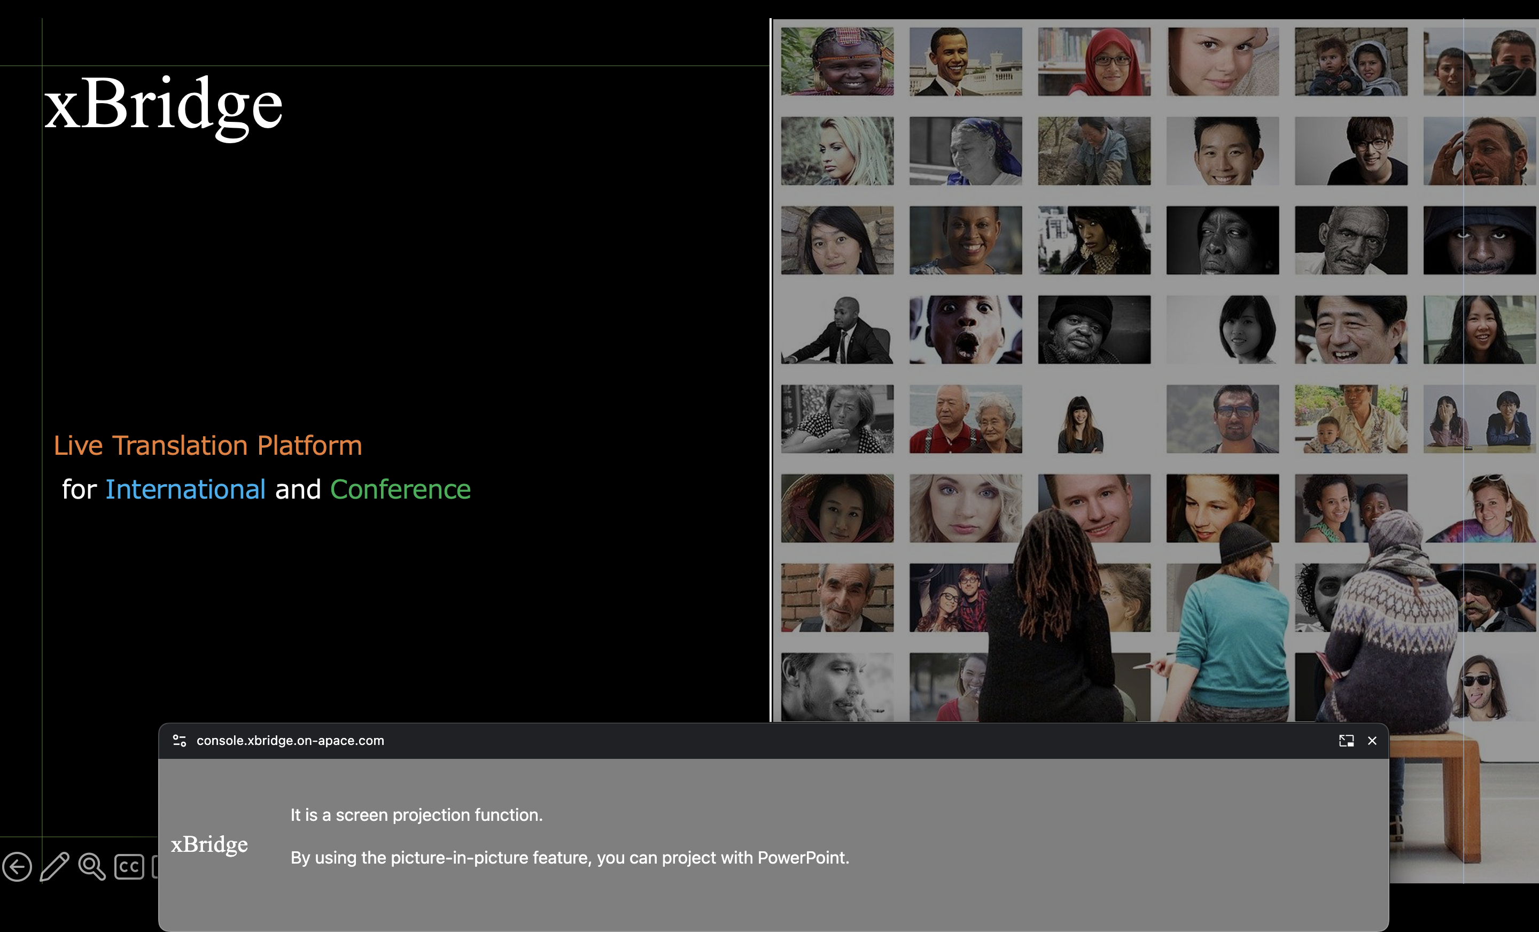Click the console.xbridge.on-apace.com address text
The image size is (1539, 932).
coord(290,740)
